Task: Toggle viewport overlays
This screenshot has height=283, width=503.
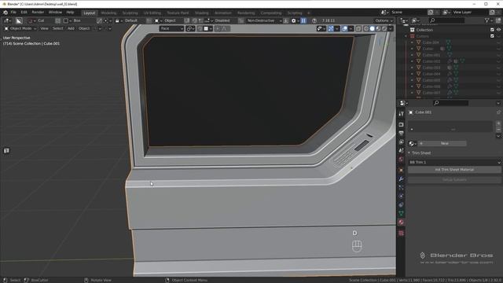Action: point(344,28)
